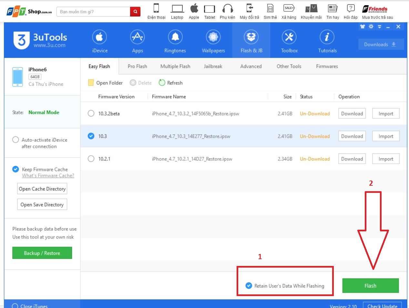Click the green Flash button
Image resolution: width=409 pixels, height=308 pixels.
tap(370, 286)
